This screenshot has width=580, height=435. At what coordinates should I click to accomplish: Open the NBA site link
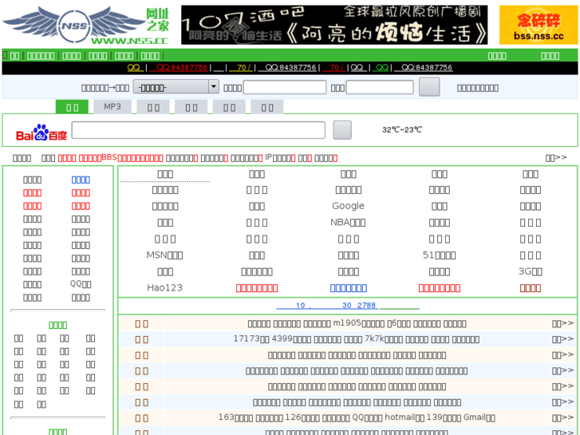348,222
